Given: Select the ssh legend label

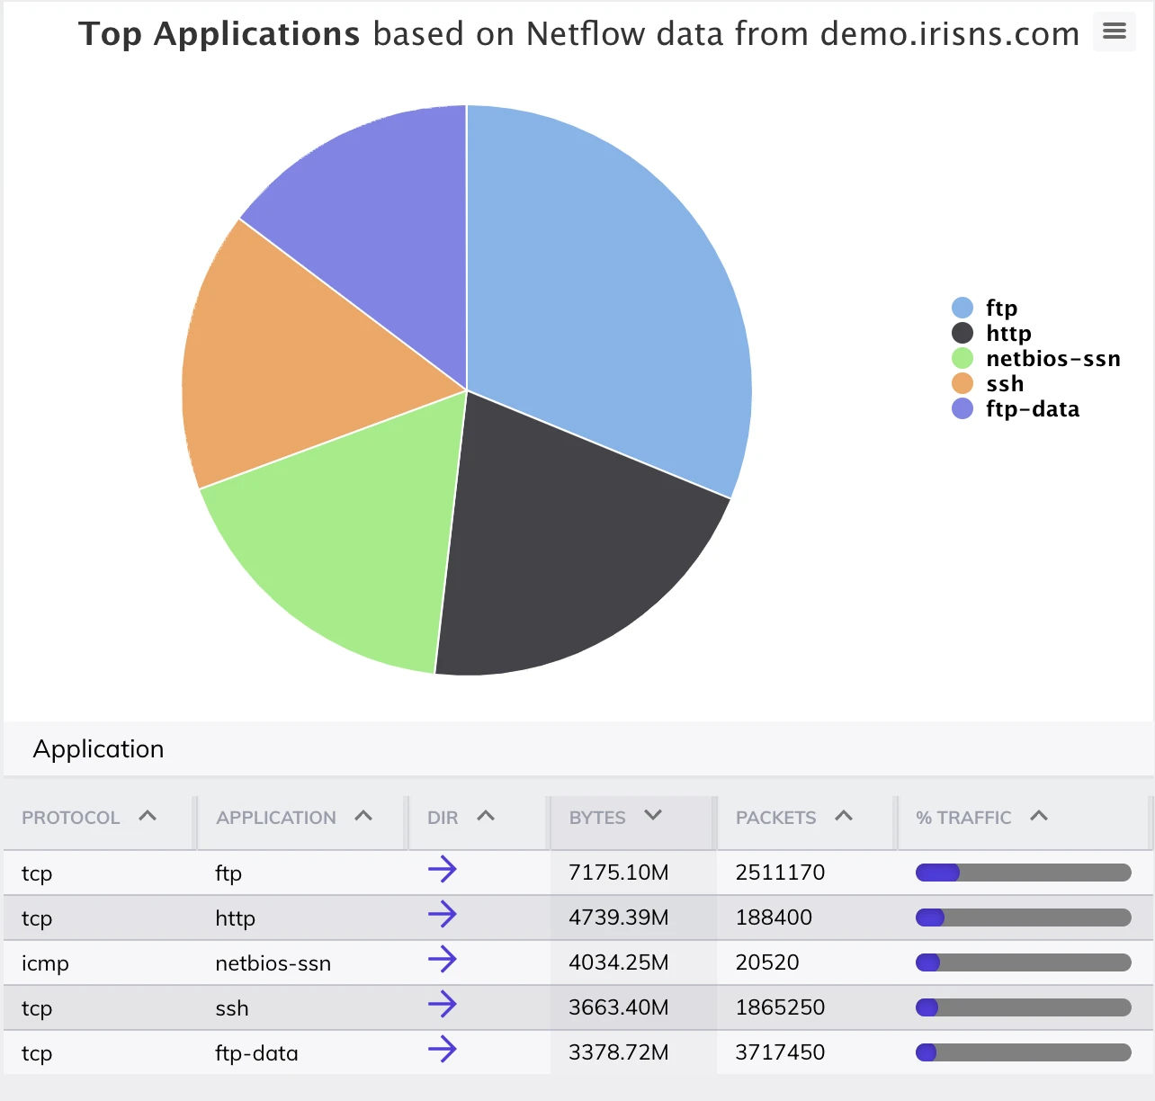Looking at the screenshot, I should 1004,383.
